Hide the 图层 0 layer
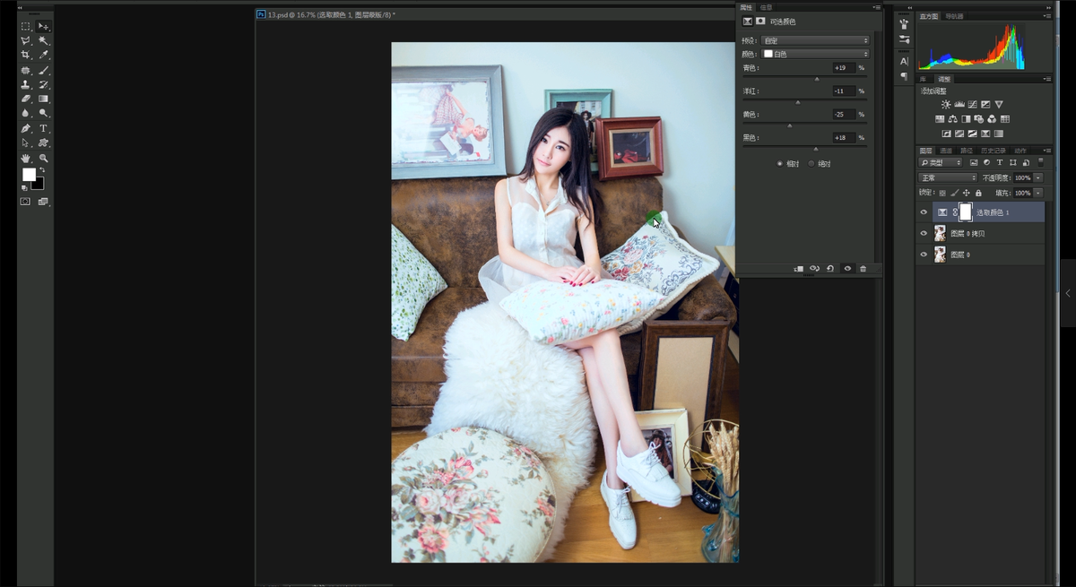Viewport: 1076px width, 587px height. click(924, 255)
